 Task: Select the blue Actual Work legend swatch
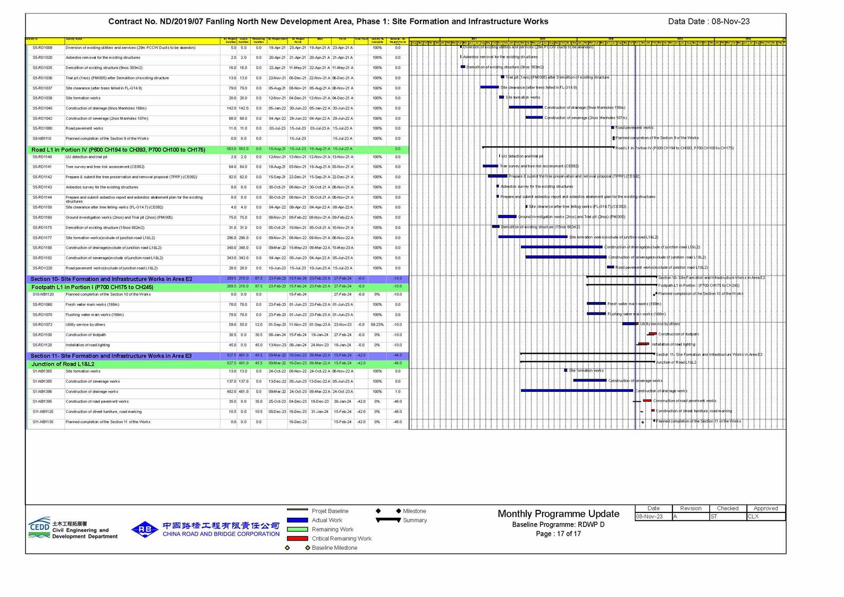pyautogui.click(x=297, y=520)
